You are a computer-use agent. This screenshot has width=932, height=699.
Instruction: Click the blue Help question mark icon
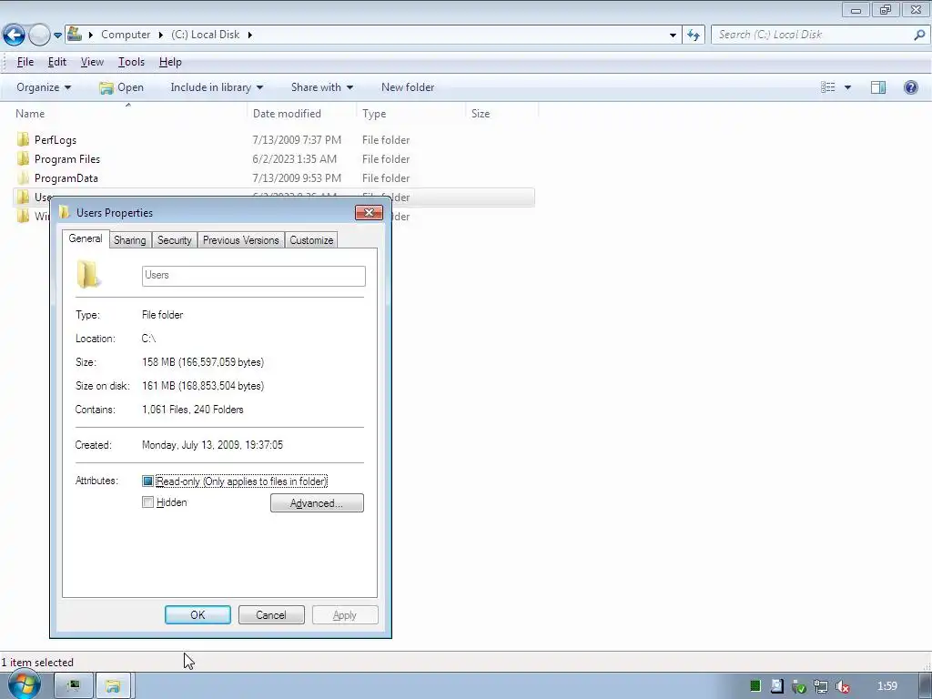[x=910, y=87]
